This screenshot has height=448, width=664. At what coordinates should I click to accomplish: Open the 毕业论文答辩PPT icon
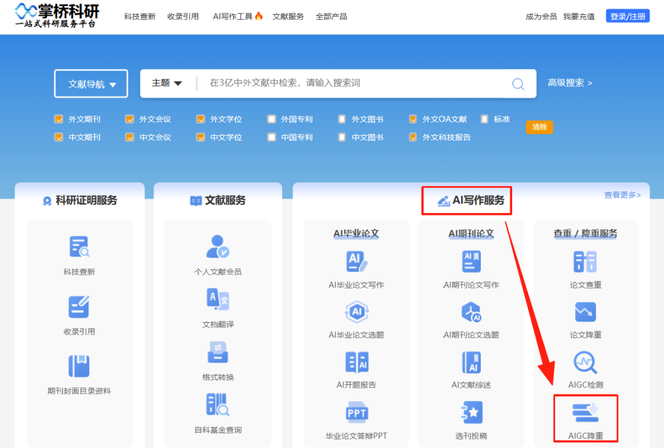click(x=357, y=413)
